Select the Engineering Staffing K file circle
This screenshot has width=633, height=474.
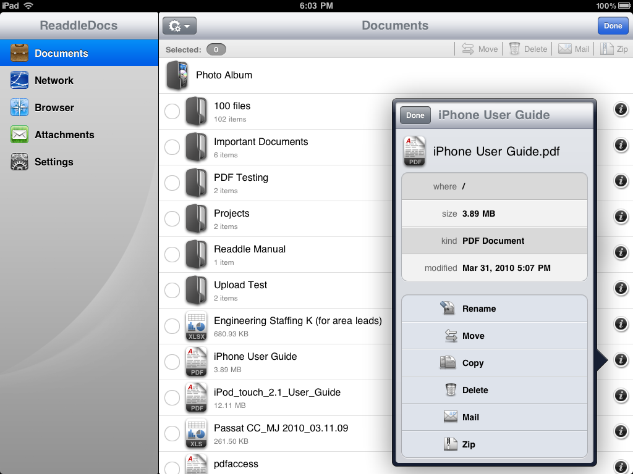click(172, 326)
